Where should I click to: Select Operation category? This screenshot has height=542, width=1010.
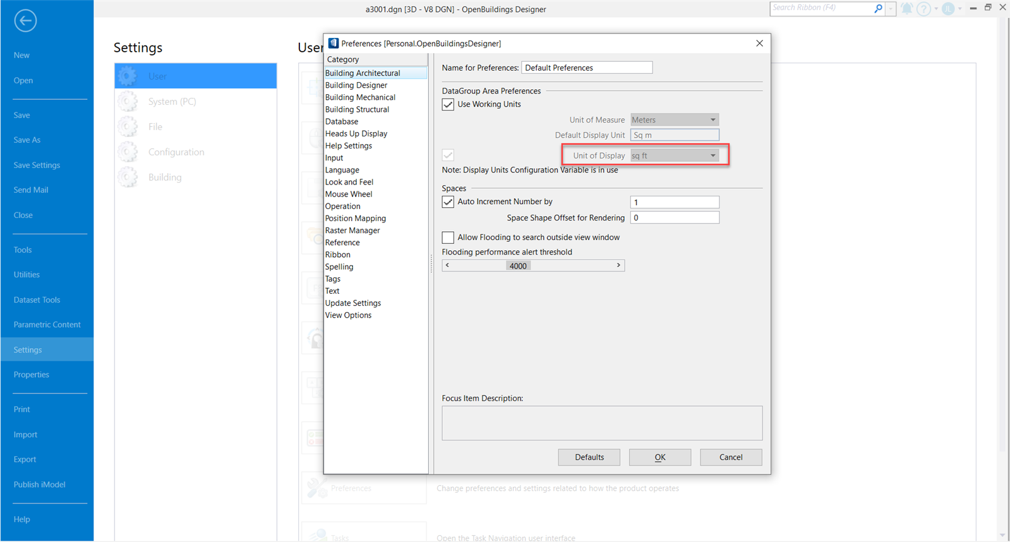click(375, 206)
